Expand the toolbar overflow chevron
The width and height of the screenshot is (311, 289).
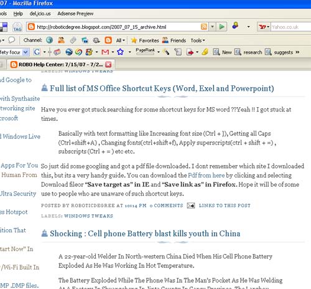coord(297,52)
